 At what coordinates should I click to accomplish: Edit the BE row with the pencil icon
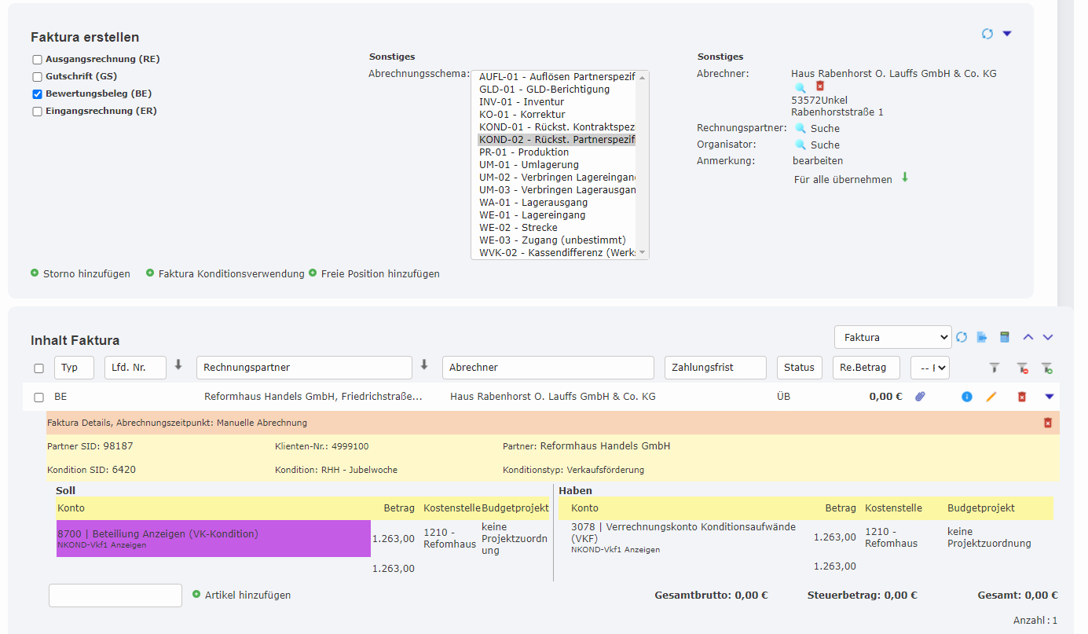[991, 397]
